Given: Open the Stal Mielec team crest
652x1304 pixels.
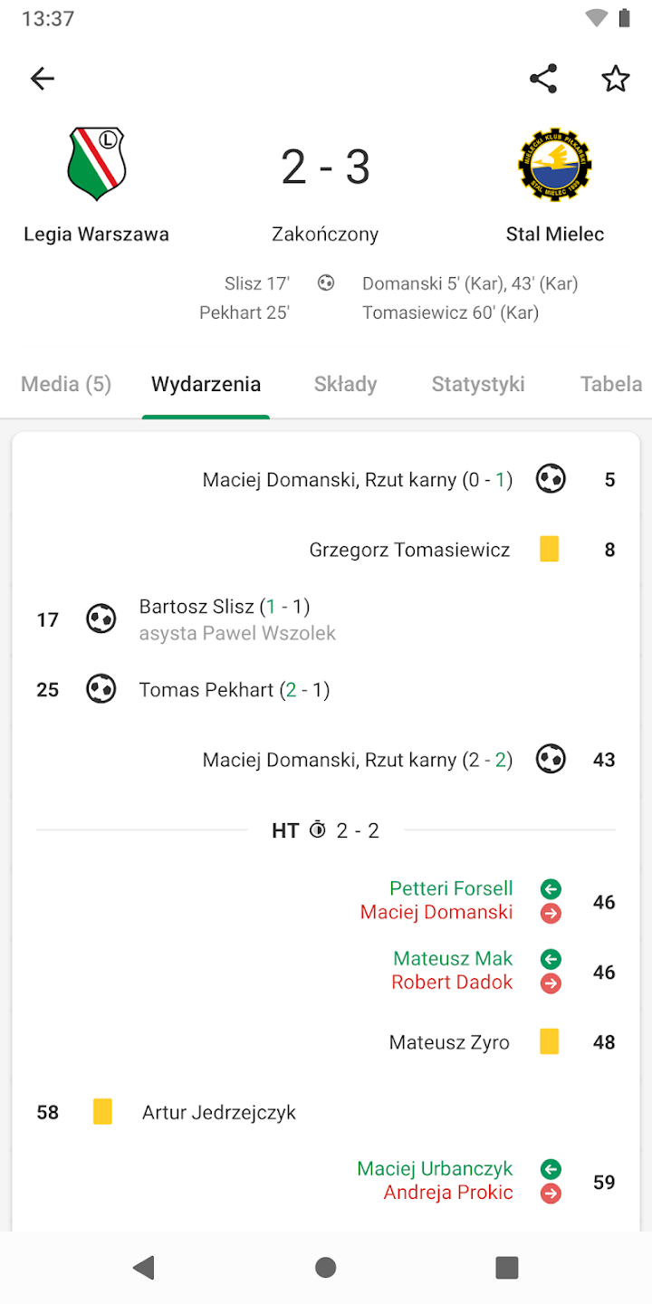Looking at the screenshot, I should click(554, 164).
